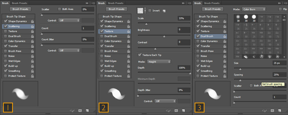Open Mode dropdown showing Color Burn

pyautogui.click(x=254, y=9)
